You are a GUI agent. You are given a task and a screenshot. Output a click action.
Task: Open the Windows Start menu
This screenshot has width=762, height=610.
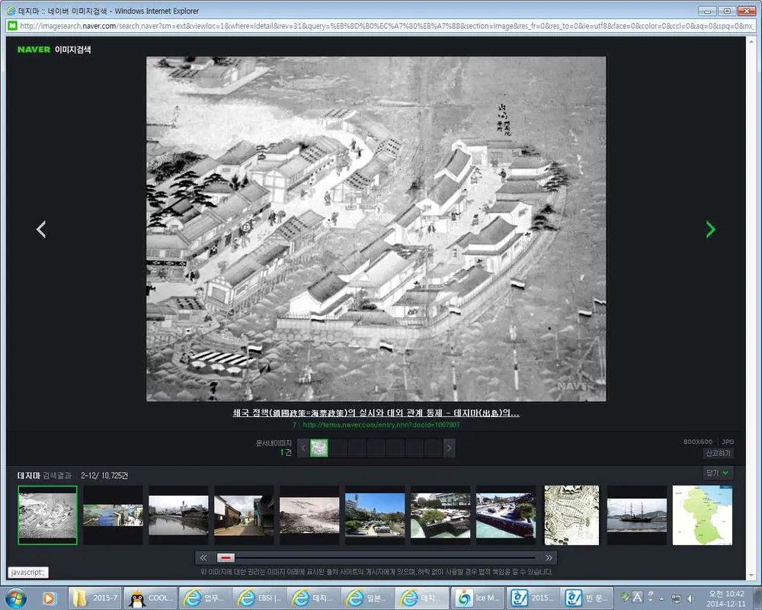15,598
